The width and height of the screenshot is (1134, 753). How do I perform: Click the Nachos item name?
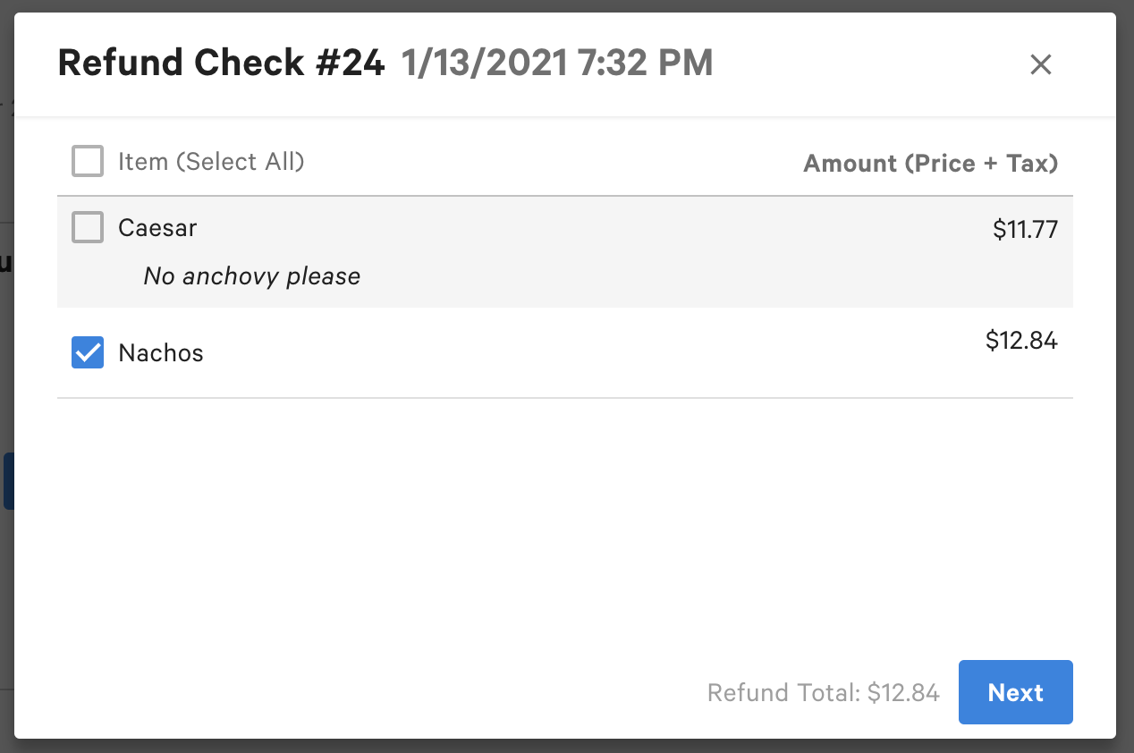[161, 352]
